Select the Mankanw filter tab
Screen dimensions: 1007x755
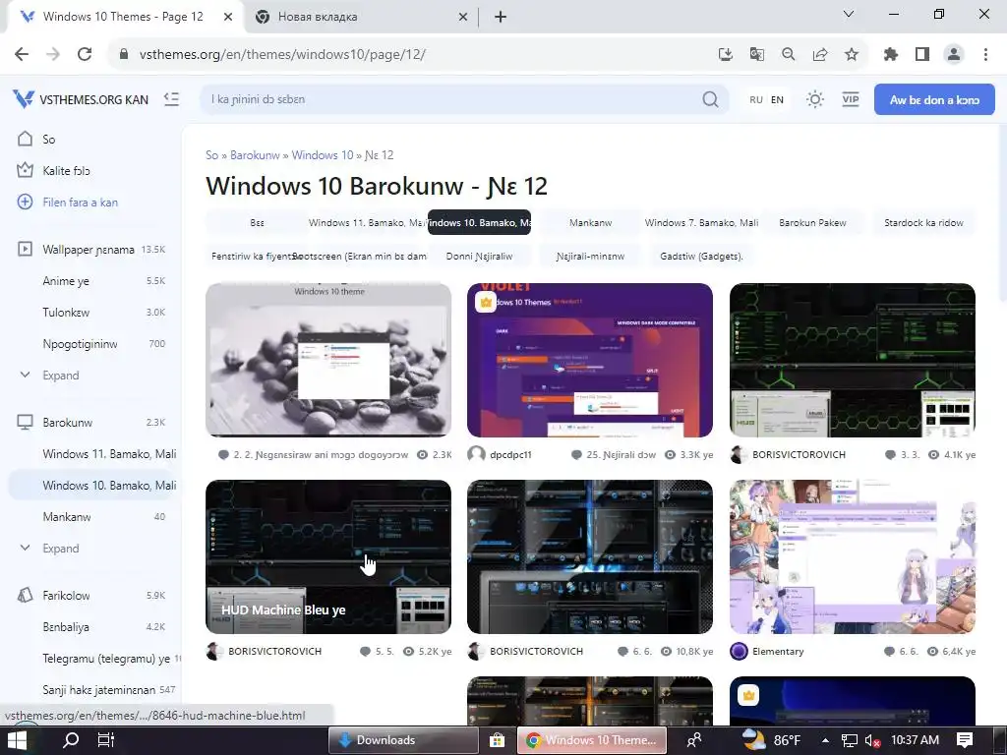[x=590, y=223]
